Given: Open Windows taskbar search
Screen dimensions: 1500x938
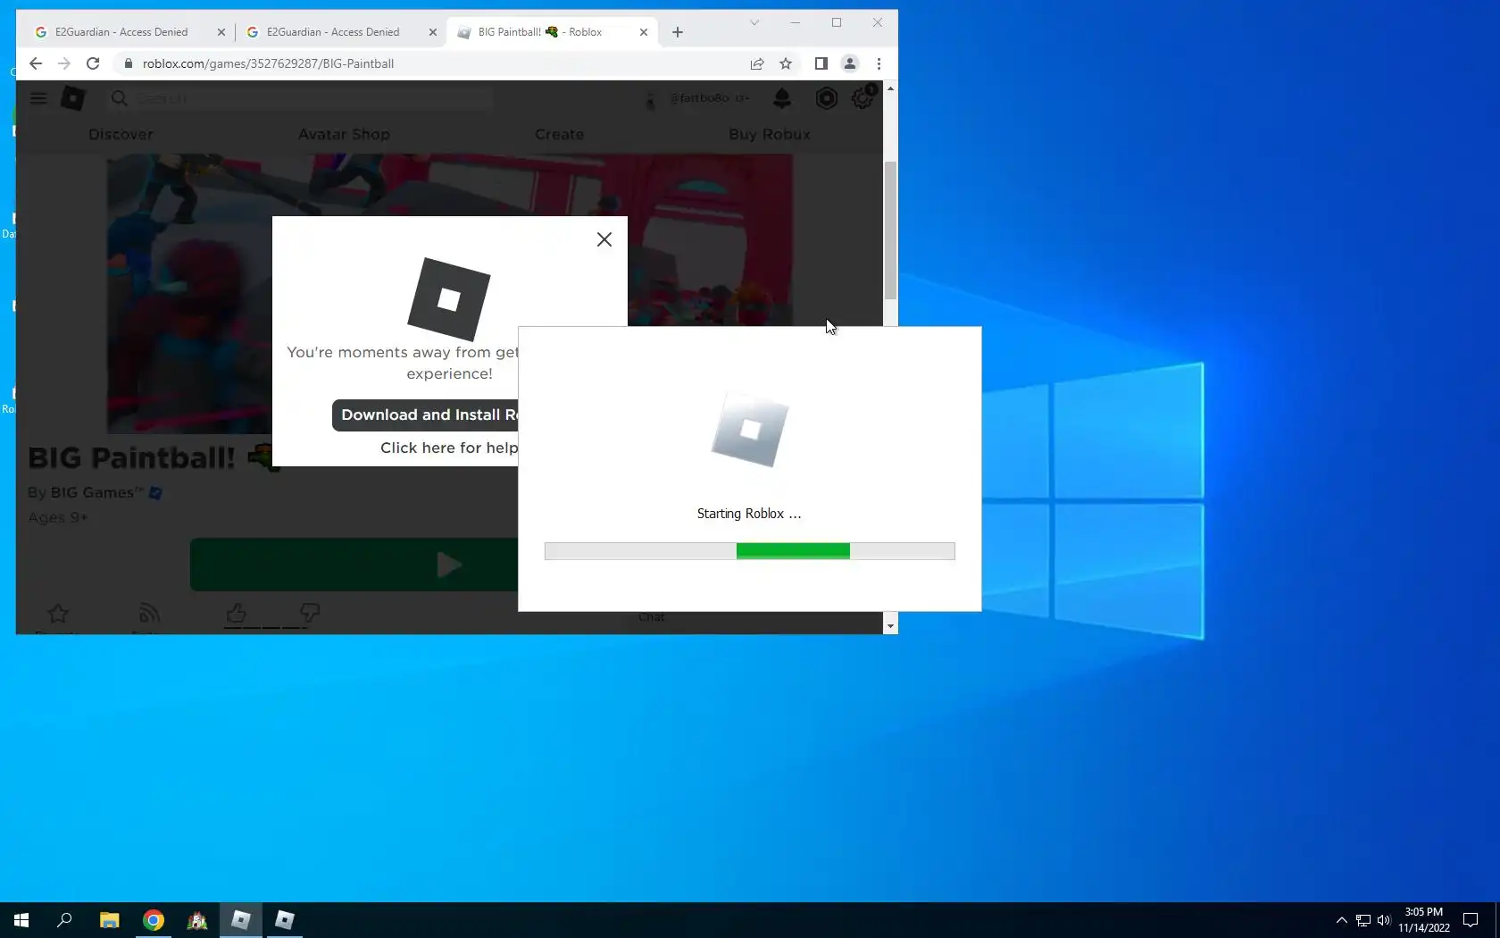Looking at the screenshot, I should pyautogui.click(x=64, y=920).
